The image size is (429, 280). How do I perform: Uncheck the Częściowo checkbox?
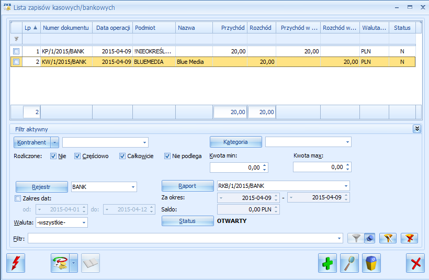point(77,156)
